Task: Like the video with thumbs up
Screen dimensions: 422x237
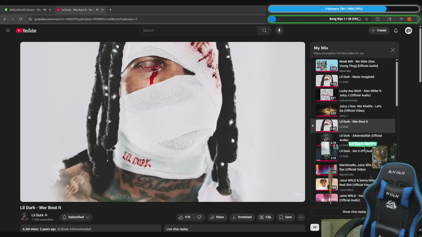Action: (185, 217)
